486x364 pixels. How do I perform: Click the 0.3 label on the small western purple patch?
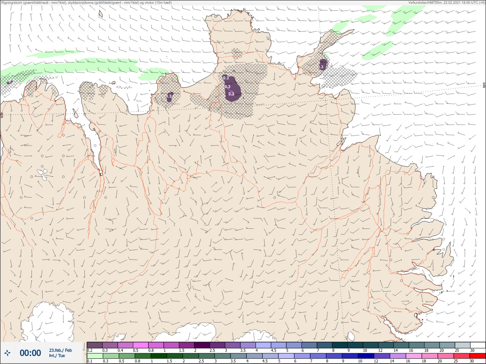pos(169,97)
